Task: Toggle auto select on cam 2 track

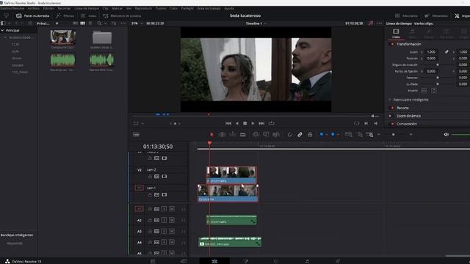Action: pyautogui.click(x=156, y=177)
